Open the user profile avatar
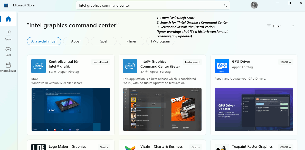 (254, 5)
